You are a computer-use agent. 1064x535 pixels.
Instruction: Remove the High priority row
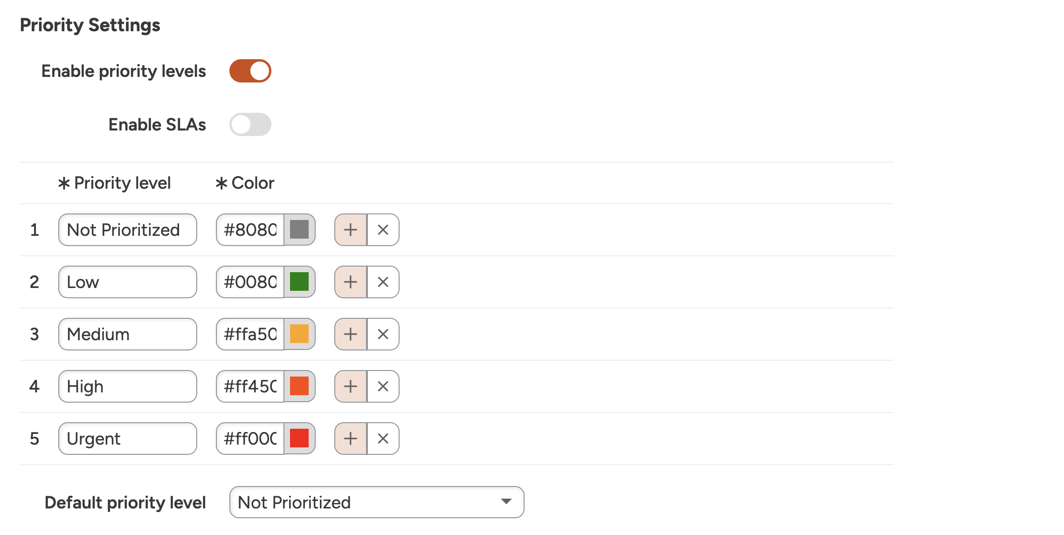(x=383, y=386)
